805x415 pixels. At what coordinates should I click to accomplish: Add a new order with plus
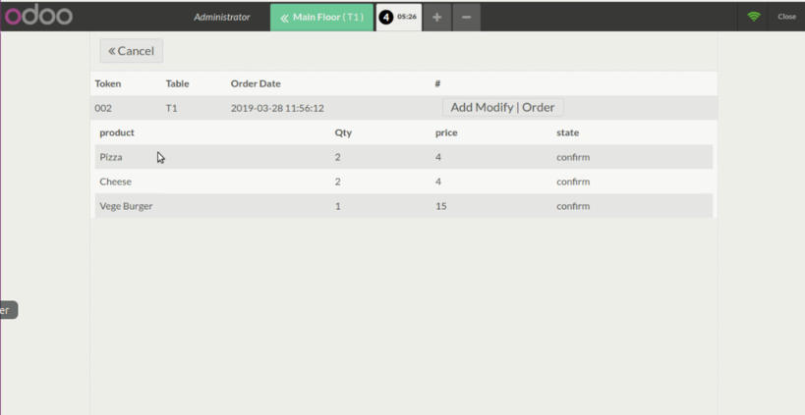436,18
